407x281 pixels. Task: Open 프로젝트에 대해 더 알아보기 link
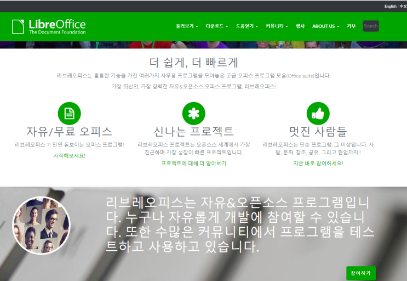(193, 163)
